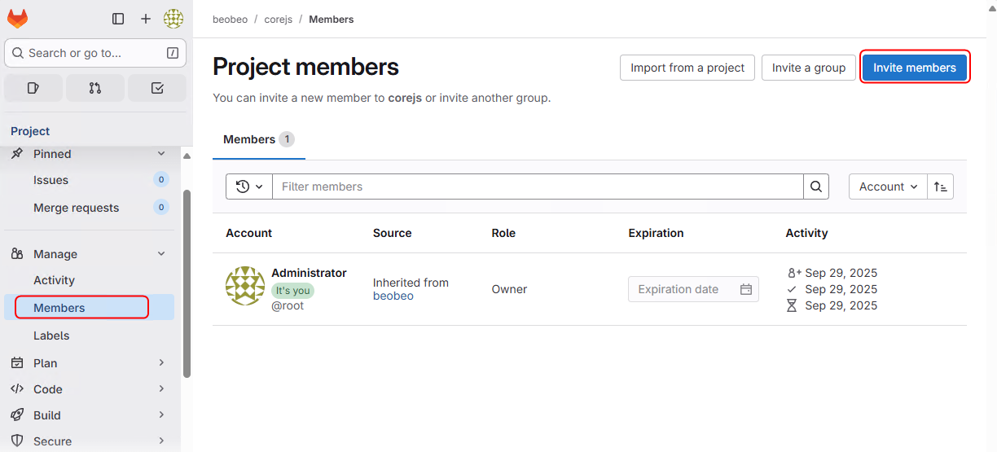Click the GitLab logo home icon
Screen dimensions: 997x452
[17, 18]
